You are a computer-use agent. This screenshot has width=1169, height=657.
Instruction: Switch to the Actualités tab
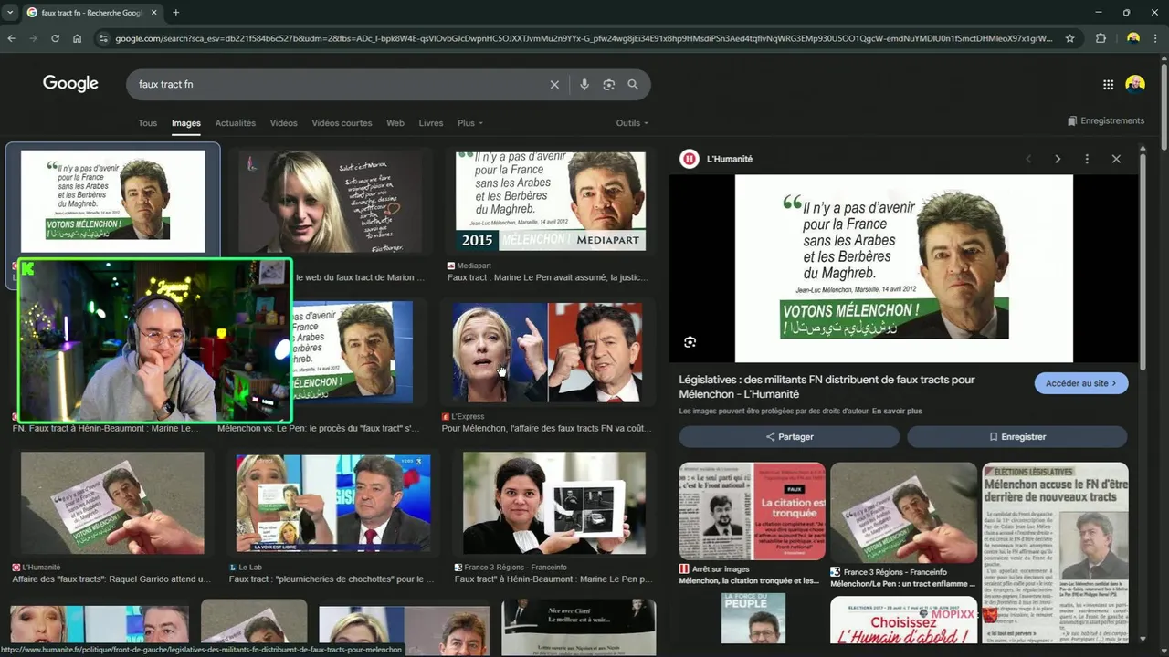tap(236, 123)
